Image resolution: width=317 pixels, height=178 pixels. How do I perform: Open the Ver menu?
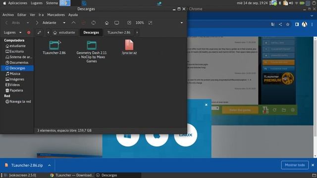(32, 15)
